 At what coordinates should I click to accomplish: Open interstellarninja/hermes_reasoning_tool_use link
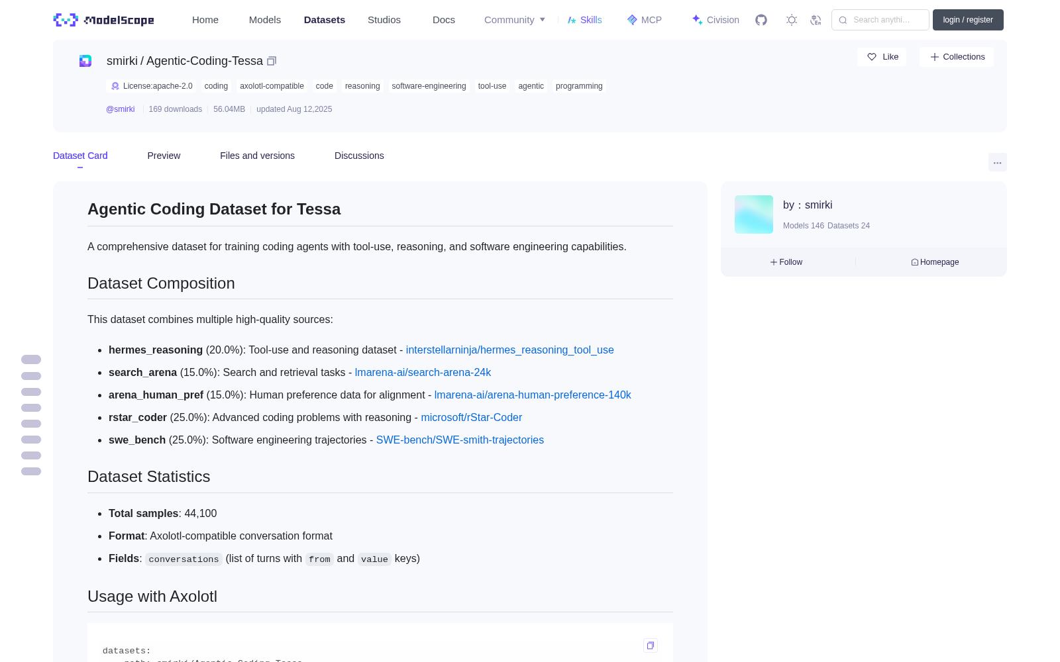click(510, 350)
